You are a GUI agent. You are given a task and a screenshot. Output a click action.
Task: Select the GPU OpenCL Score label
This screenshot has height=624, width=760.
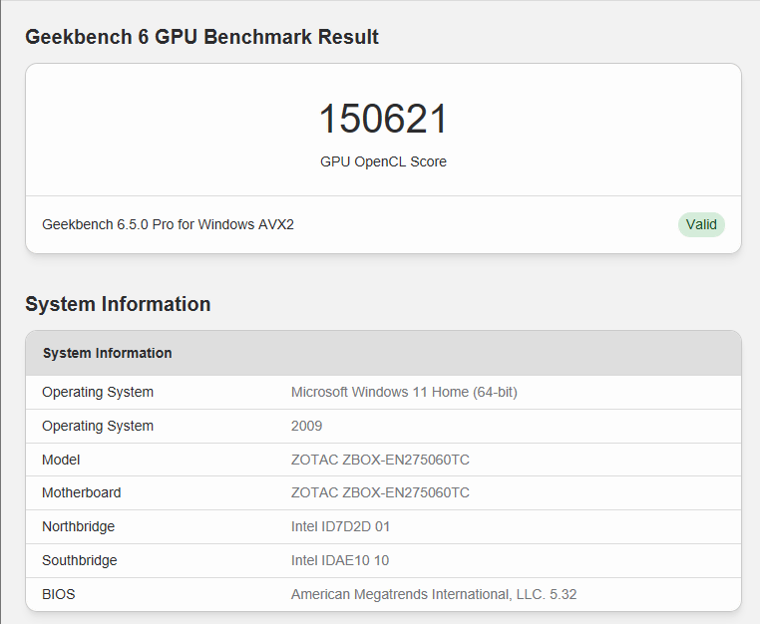pyautogui.click(x=383, y=161)
